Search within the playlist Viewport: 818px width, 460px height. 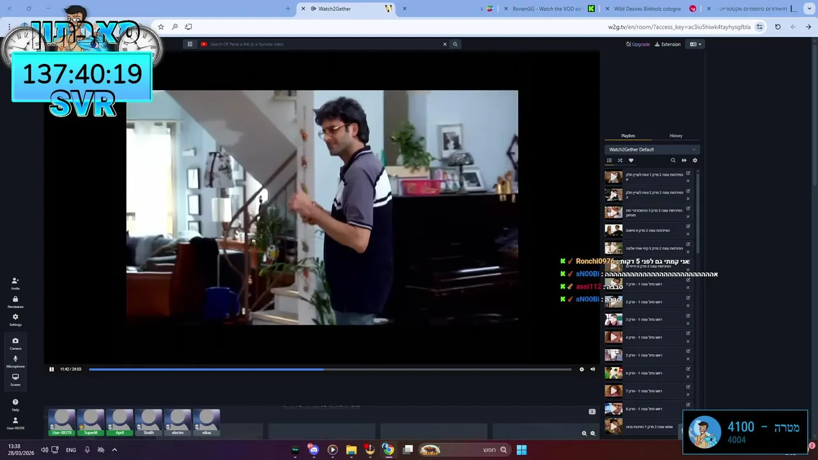[x=673, y=160]
